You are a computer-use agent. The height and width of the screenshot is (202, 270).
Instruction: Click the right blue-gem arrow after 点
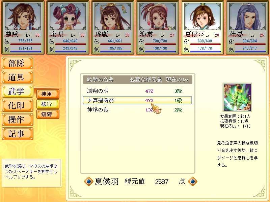[x=192, y=181]
